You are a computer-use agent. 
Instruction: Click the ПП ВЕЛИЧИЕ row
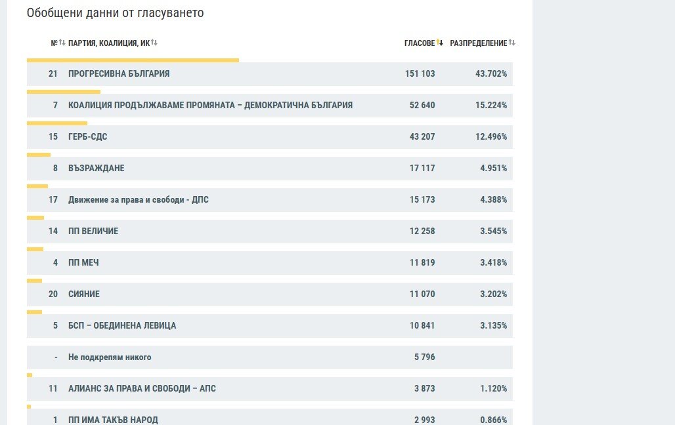pos(269,231)
